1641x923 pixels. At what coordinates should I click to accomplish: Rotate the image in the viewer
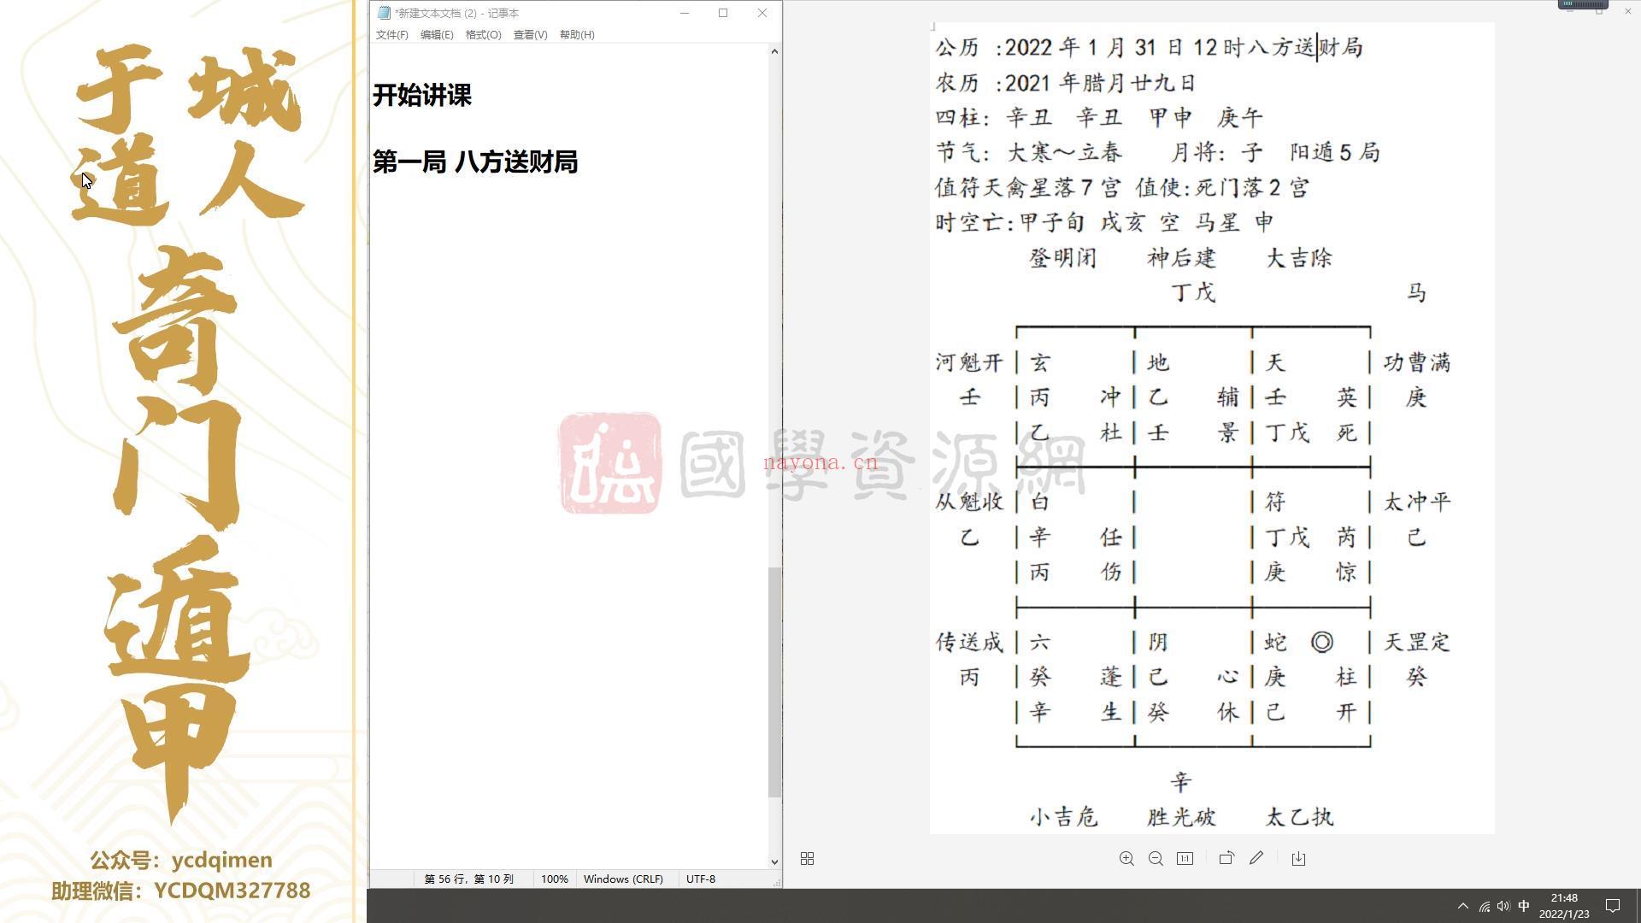coord(1226,858)
